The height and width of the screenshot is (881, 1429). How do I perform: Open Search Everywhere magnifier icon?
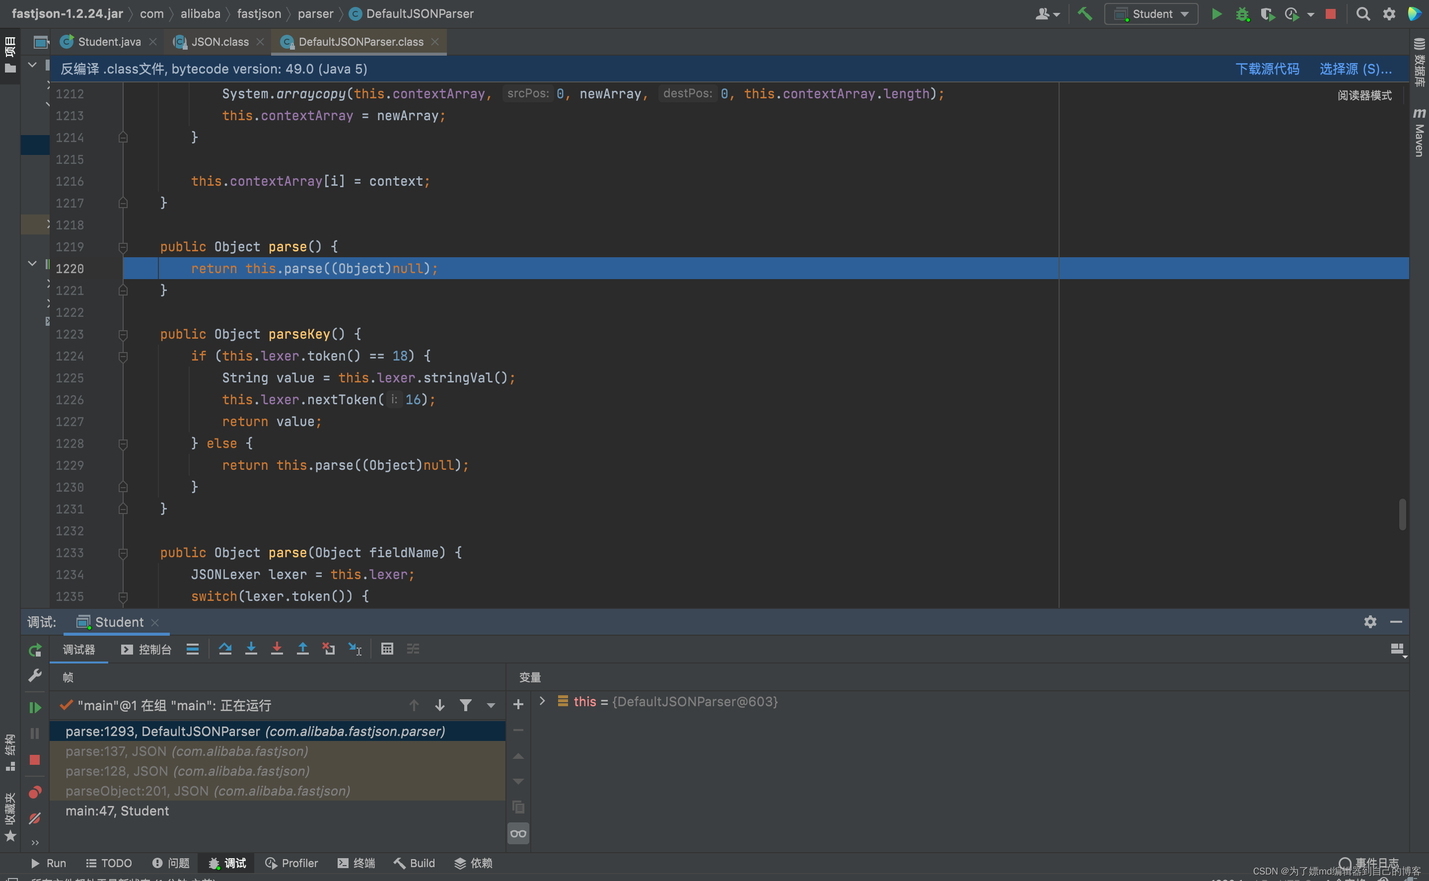coord(1363,13)
